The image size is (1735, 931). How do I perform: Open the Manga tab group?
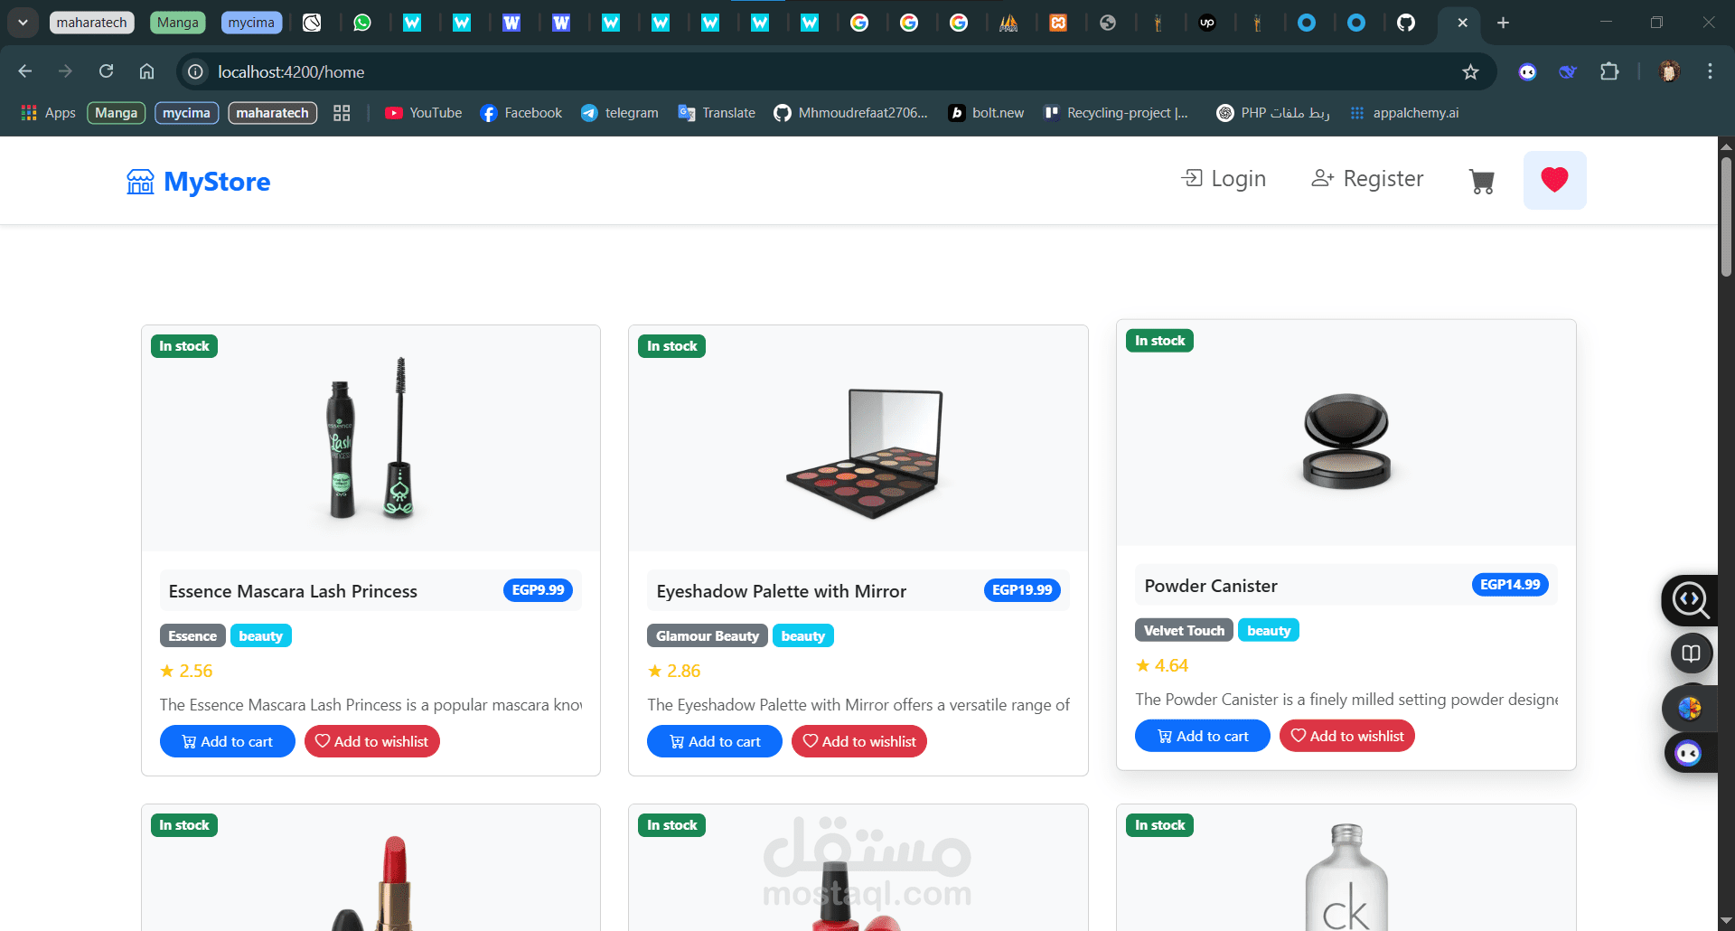177,23
